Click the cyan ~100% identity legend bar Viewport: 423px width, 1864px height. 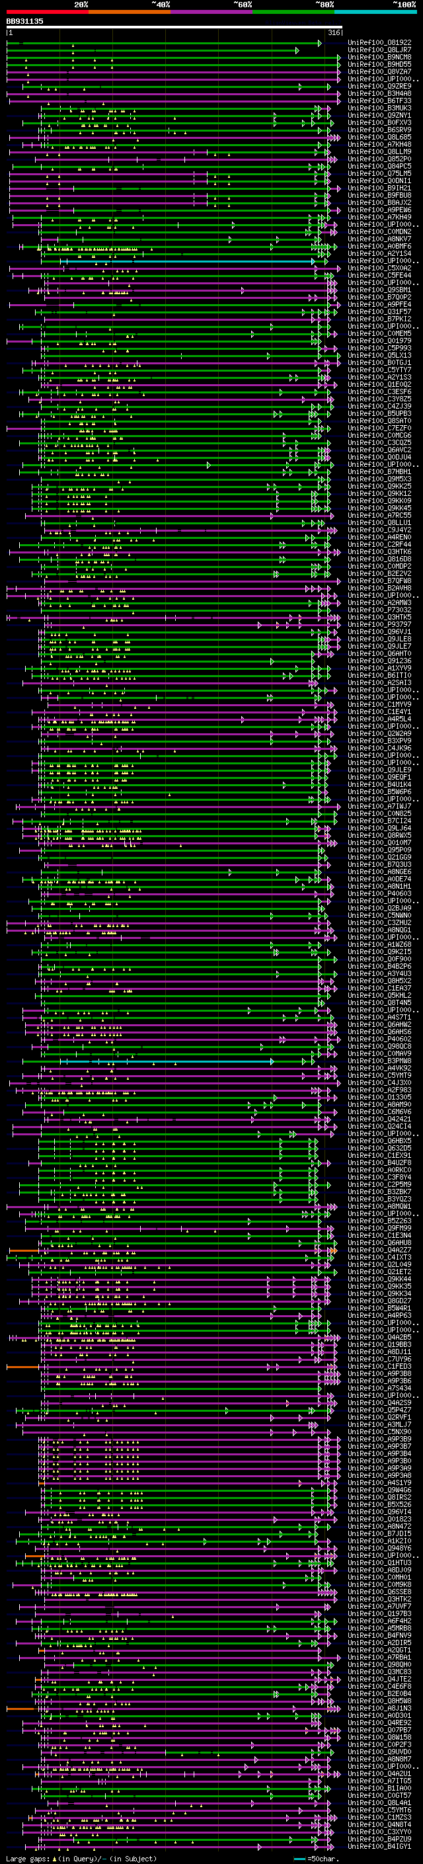tap(375, 12)
